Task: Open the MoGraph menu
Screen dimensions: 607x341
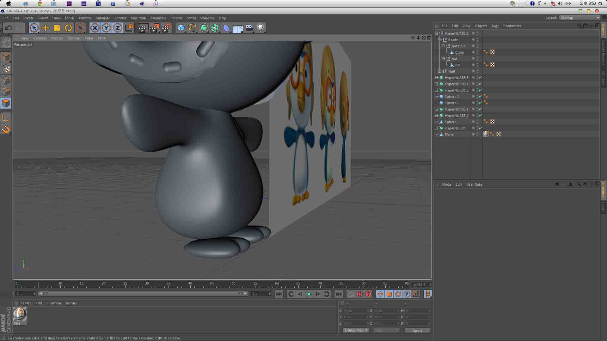Action: pos(138,18)
